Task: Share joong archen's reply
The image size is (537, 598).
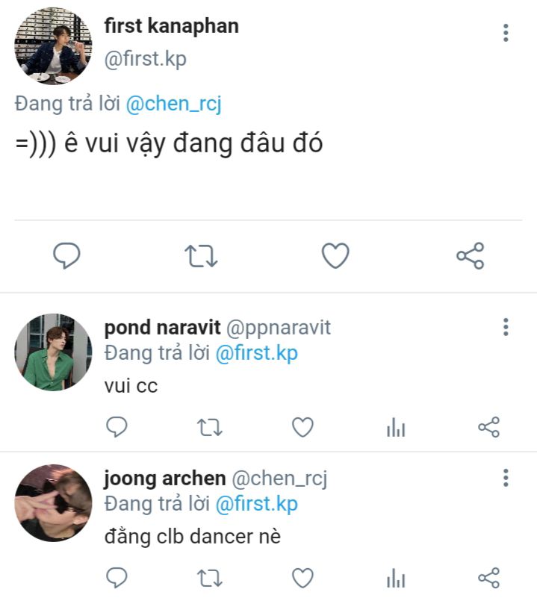Action: 488,577
